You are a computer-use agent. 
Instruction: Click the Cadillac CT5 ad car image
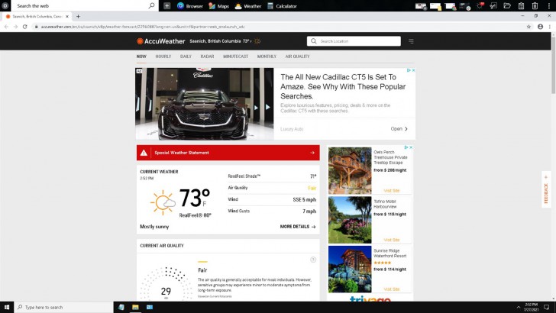pos(205,104)
